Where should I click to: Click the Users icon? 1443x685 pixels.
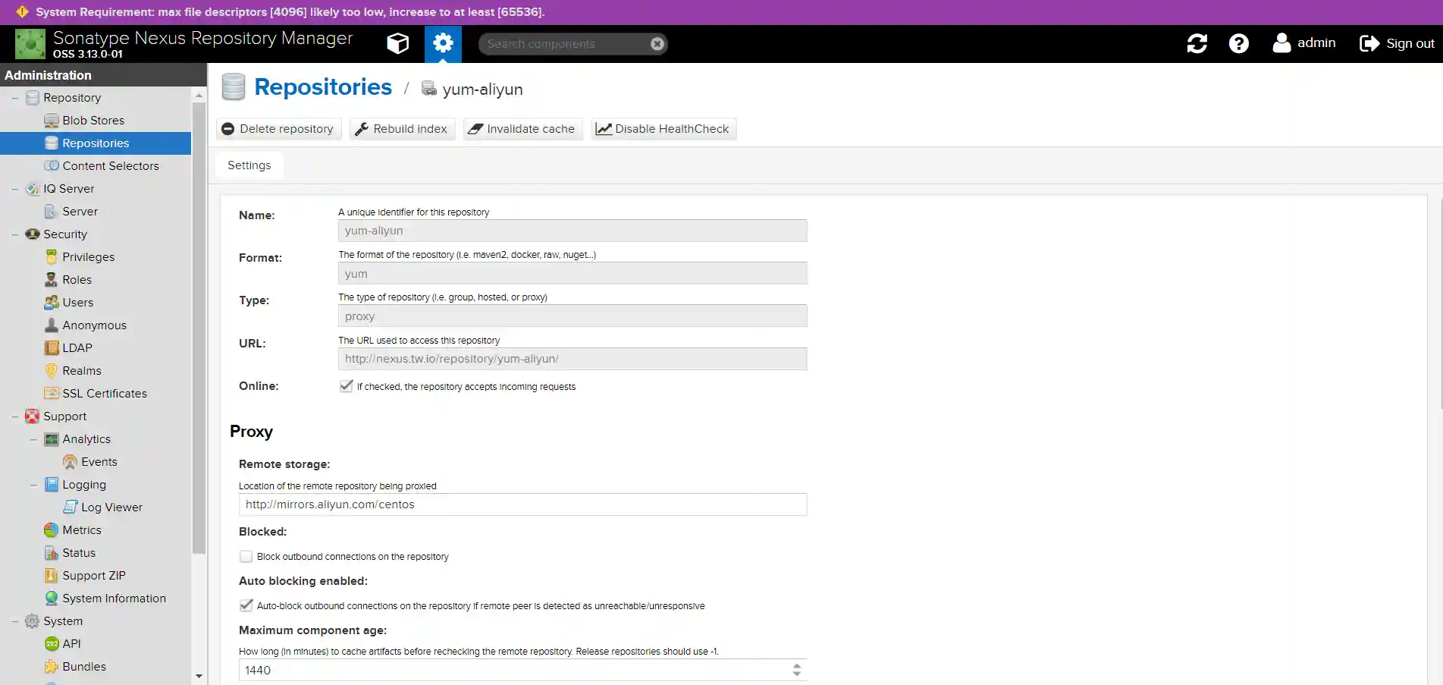click(52, 303)
